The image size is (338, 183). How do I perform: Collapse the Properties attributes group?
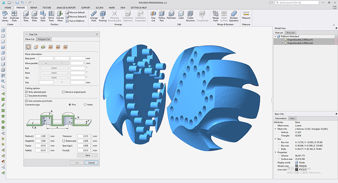click(275, 153)
